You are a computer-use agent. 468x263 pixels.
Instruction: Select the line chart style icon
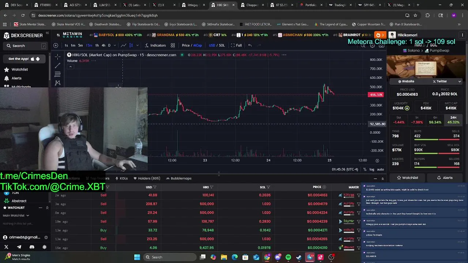click(124, 45)
